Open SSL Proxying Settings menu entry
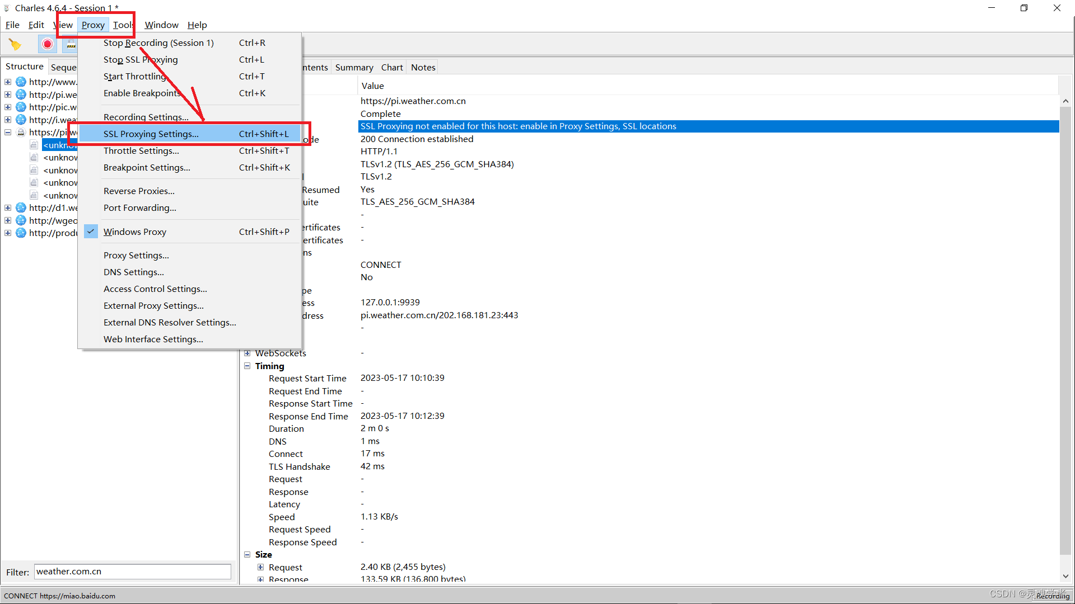Viewport: 1075px width, 604px height. tap(151, 134)
